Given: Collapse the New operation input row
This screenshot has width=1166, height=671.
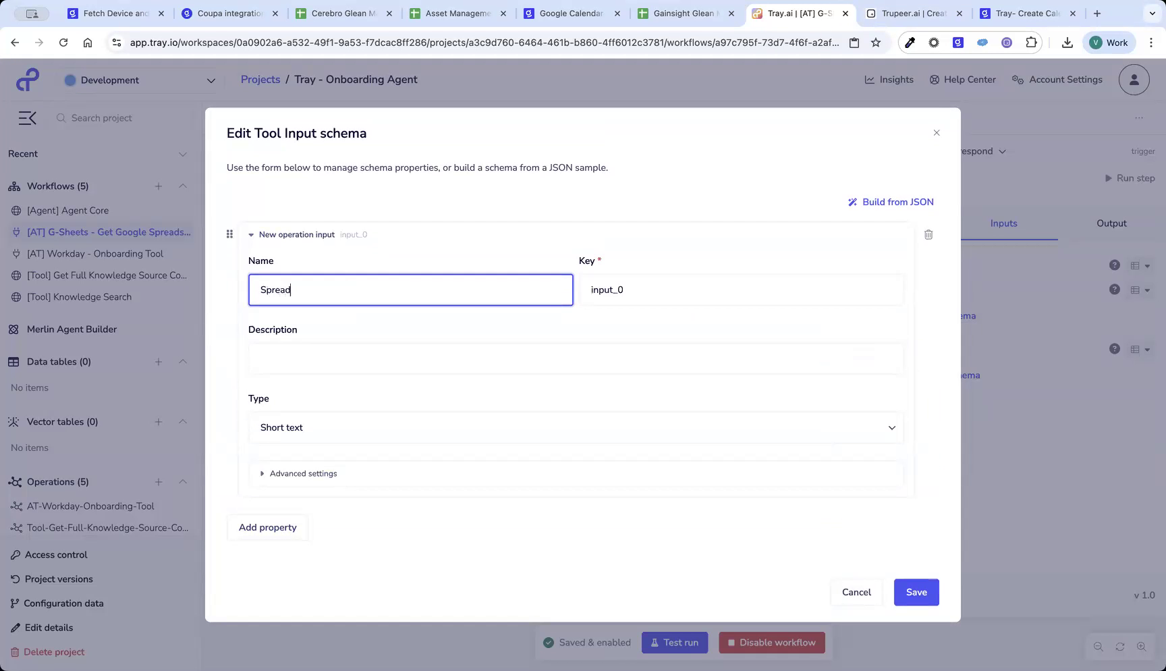Looking at the screenshot, I should pyautogui.click(x=250, y=234).
